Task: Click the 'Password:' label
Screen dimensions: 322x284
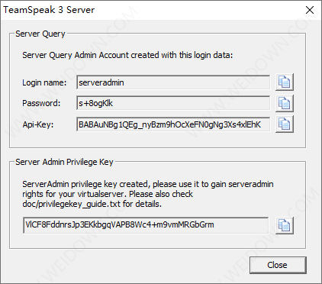Action: (x=41, y=103)
